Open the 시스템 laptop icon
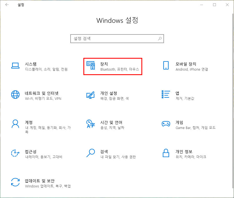Screen dimensions: 234x198 click(15, 66)
